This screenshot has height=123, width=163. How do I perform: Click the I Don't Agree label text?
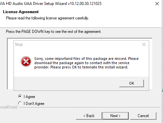click(x=34, y=104)
